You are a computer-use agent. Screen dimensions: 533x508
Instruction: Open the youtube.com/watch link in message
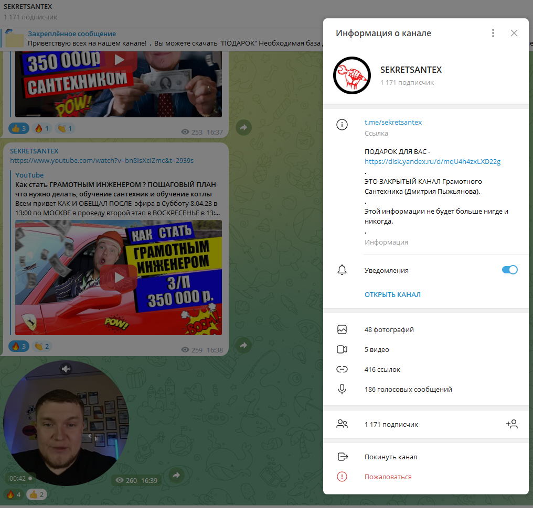(x=102, y=160)
